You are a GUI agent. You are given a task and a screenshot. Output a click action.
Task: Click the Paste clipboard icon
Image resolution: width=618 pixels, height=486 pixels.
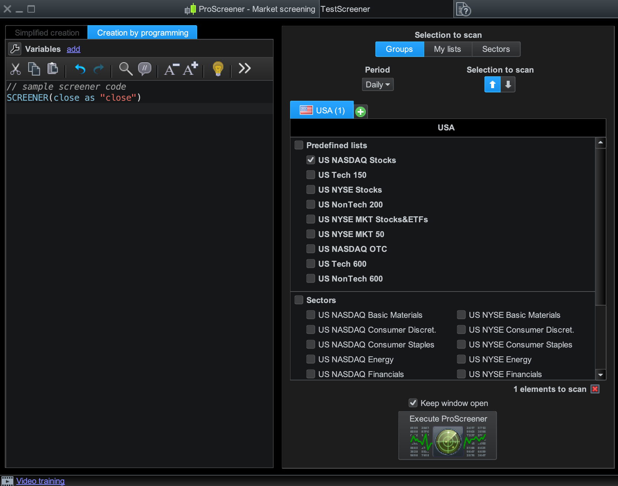[53, 69]
